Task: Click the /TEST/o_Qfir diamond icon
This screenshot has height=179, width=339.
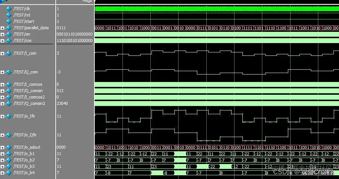Action: click(x=9, y=135)
